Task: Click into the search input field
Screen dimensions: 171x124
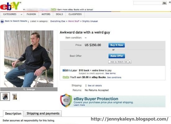Action: coord(148,3)
